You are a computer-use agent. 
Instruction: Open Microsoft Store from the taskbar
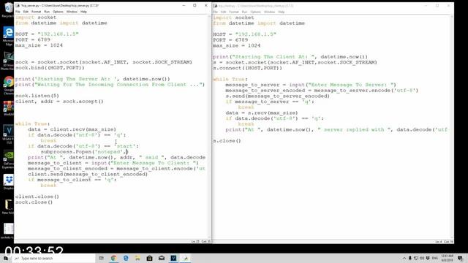149,258
